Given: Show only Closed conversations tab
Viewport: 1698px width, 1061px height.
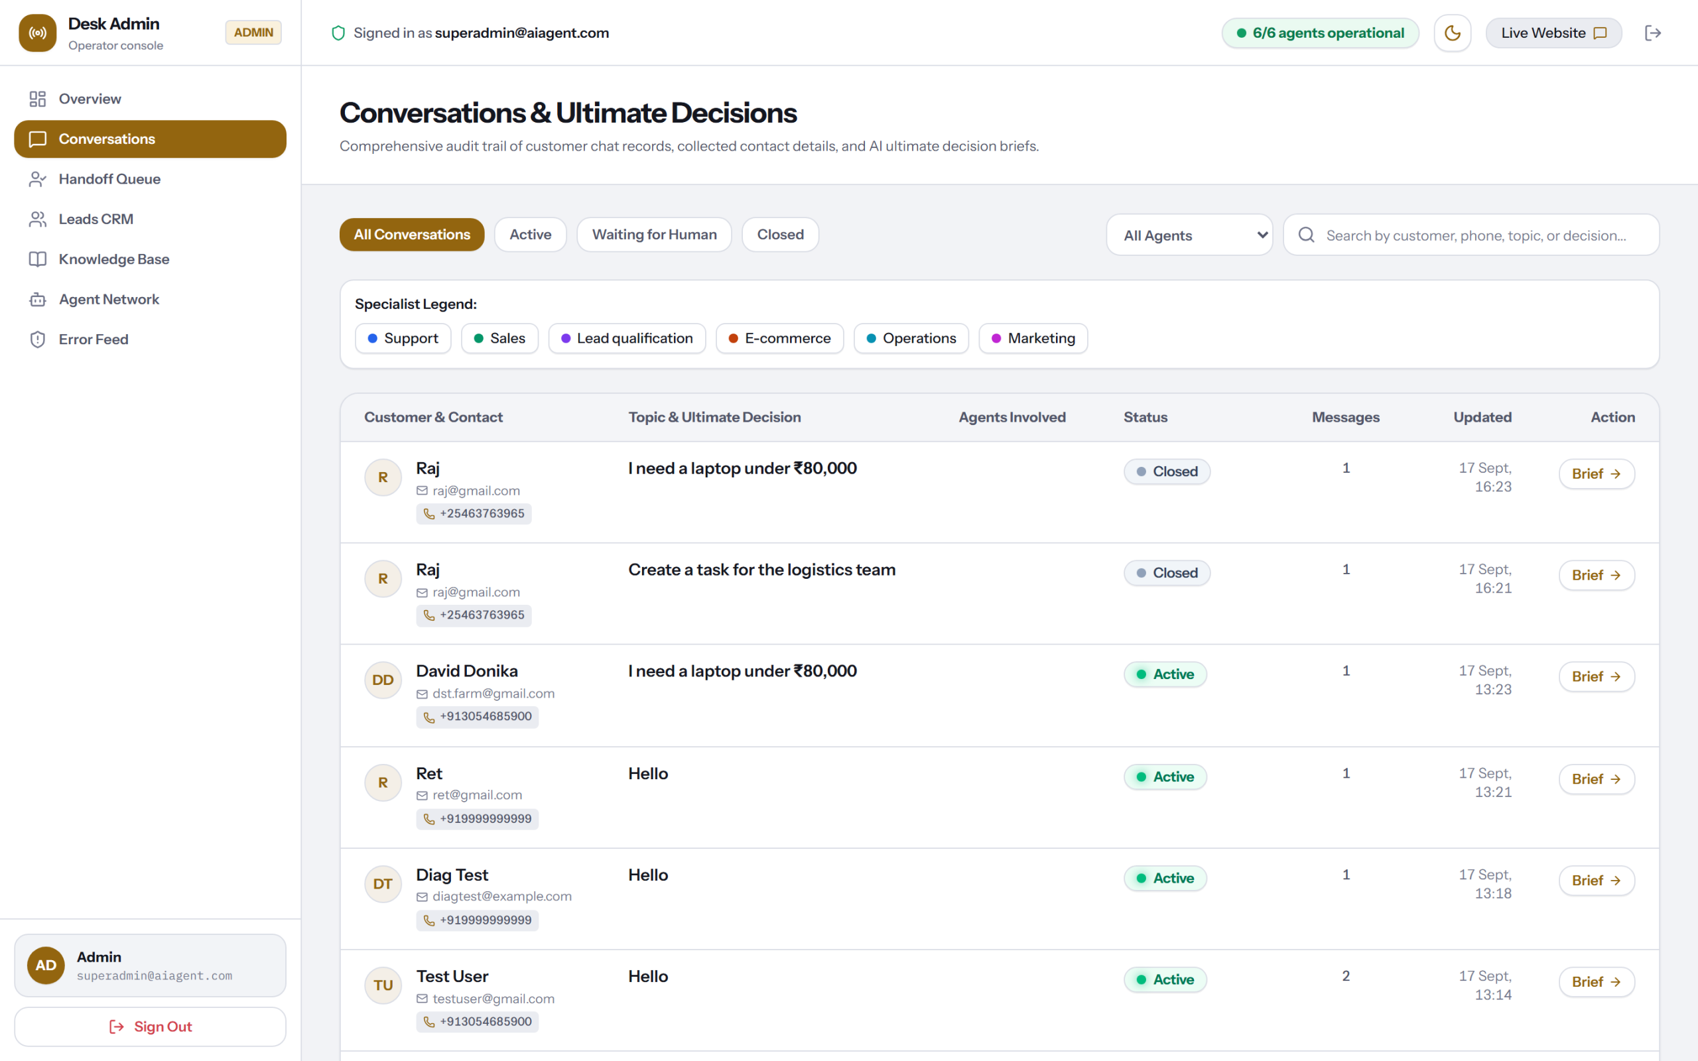Looking at the screenshot, I should tap(780, 234).
